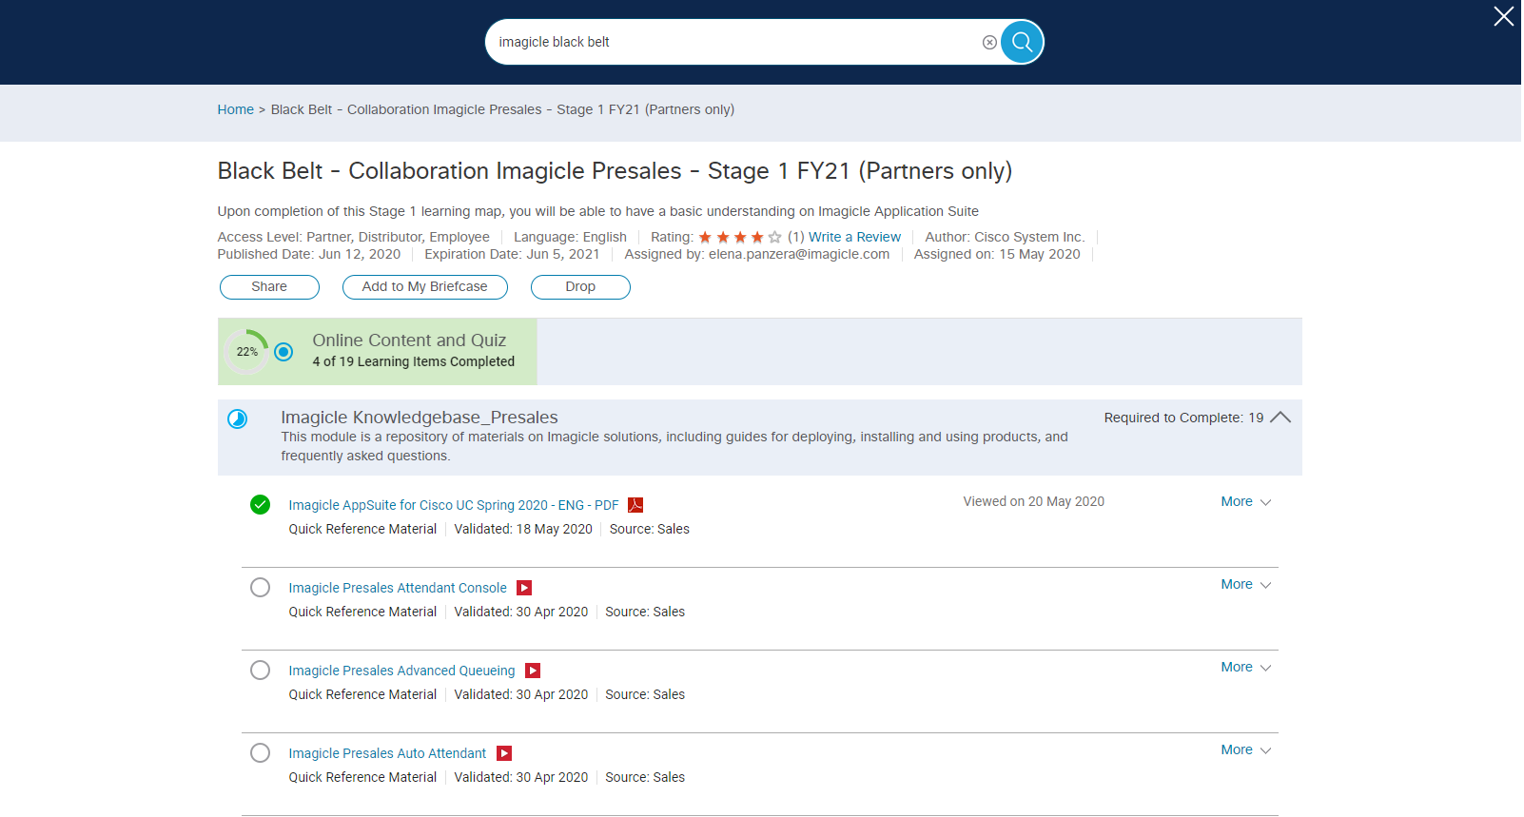This screenshot has width=1524, height=817.
Task: Toggle completion circle for Attendant Console
Action: pyautogui.click(x=260, y=588)
